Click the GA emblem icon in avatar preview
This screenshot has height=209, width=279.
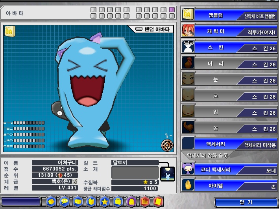coord(9,31)
